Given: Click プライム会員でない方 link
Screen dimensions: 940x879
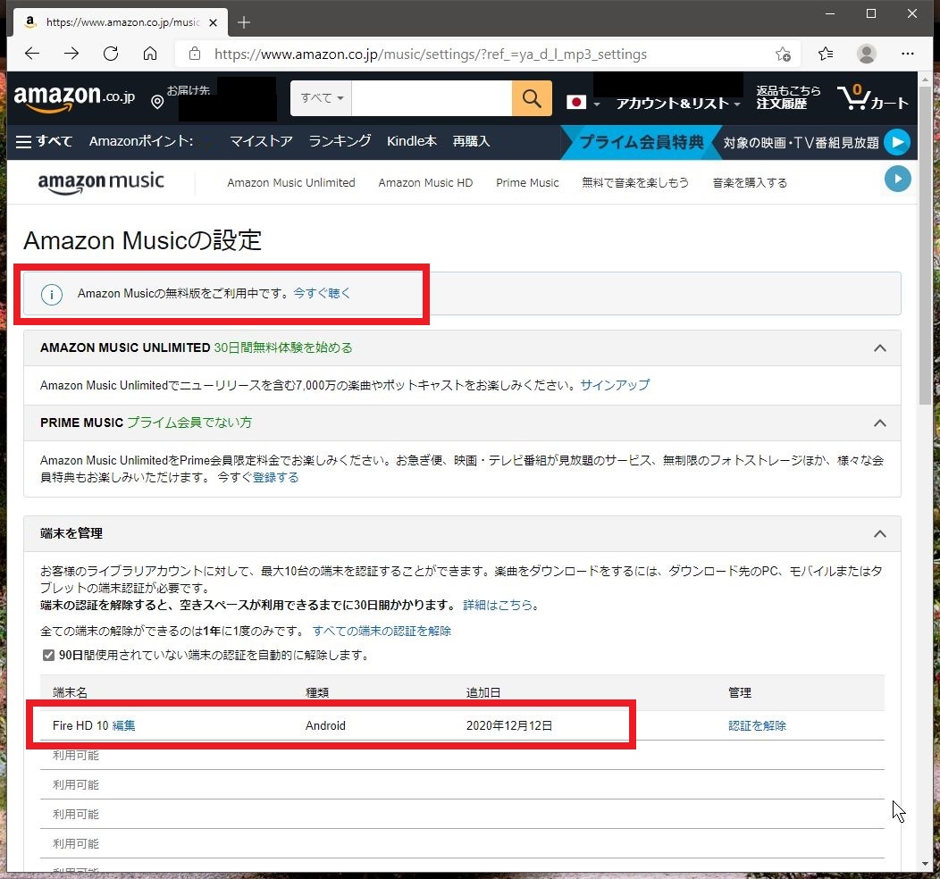Looking at the screenshot, I should click(189, 423).
